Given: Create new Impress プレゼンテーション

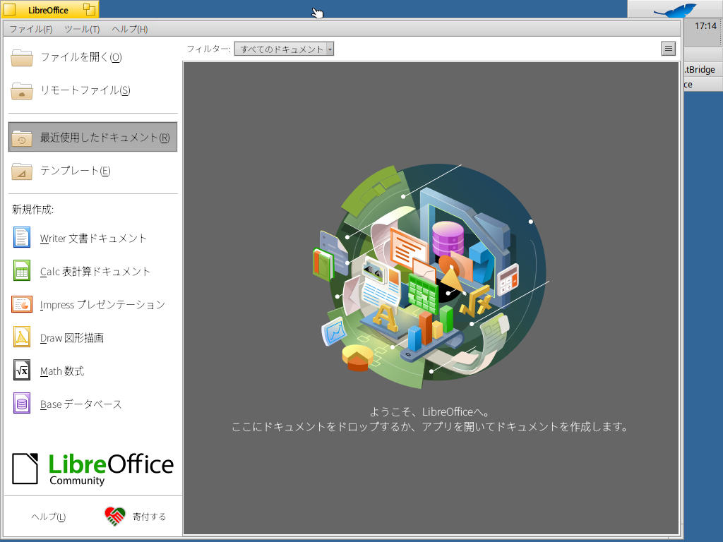Looking at the screenshot, I should click(102, 304).
